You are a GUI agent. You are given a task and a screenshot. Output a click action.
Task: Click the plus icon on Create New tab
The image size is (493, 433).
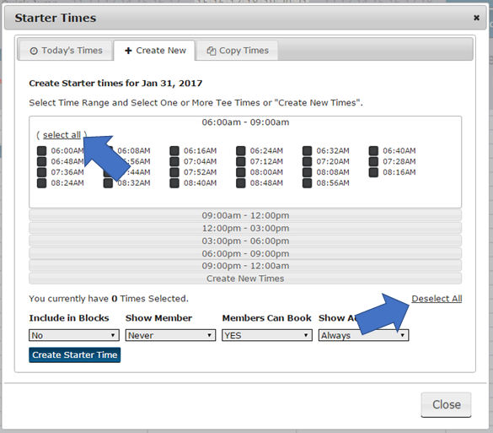click(x=128, y=51)
